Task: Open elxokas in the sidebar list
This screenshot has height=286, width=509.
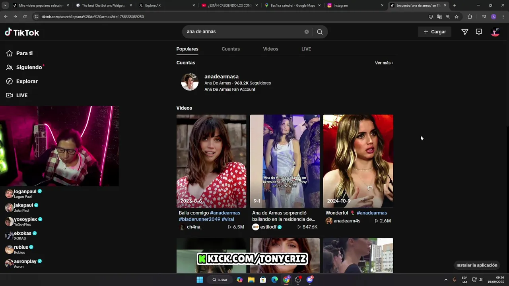Action: point(21,236)
